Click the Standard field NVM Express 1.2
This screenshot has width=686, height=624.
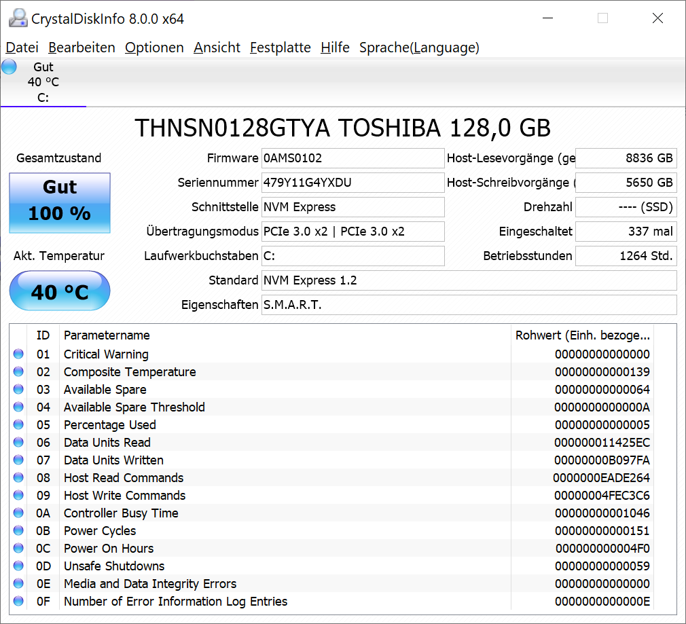coord(469,280)
